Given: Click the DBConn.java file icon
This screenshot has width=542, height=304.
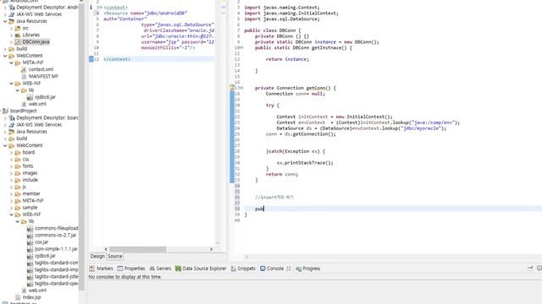Looking at the screenshot, I should pos(18,41).
